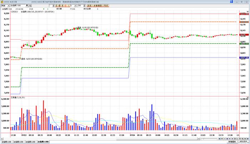This screenshot has width=250, height=144.
Task: Click the chart title 台指期 1308 label
Action: [37, 12]
